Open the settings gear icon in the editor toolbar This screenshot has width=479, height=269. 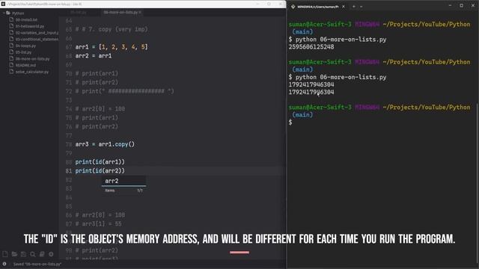pyautogui.click(x=51, y=254)
